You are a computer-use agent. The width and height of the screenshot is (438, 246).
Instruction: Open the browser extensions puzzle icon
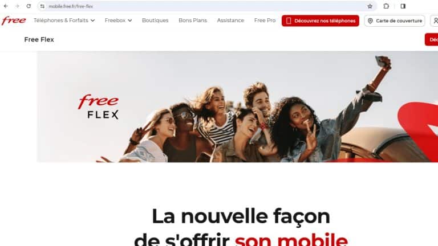pos(386,6)
